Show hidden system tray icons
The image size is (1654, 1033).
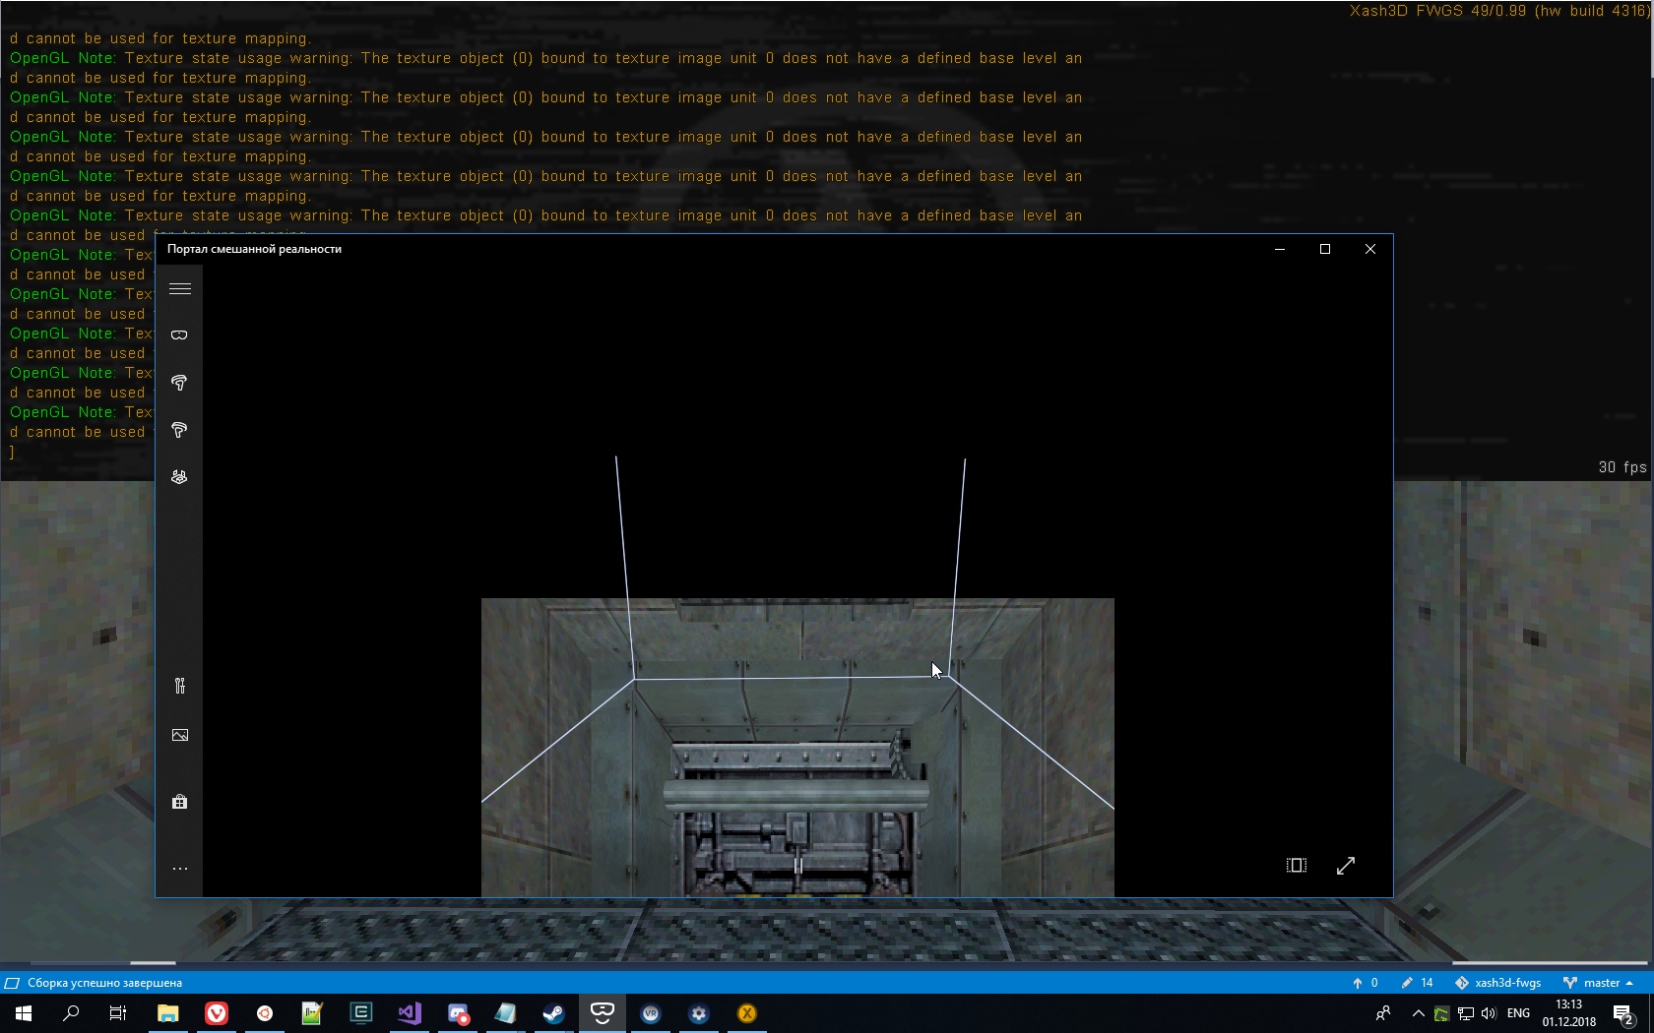[1418, 1013]
